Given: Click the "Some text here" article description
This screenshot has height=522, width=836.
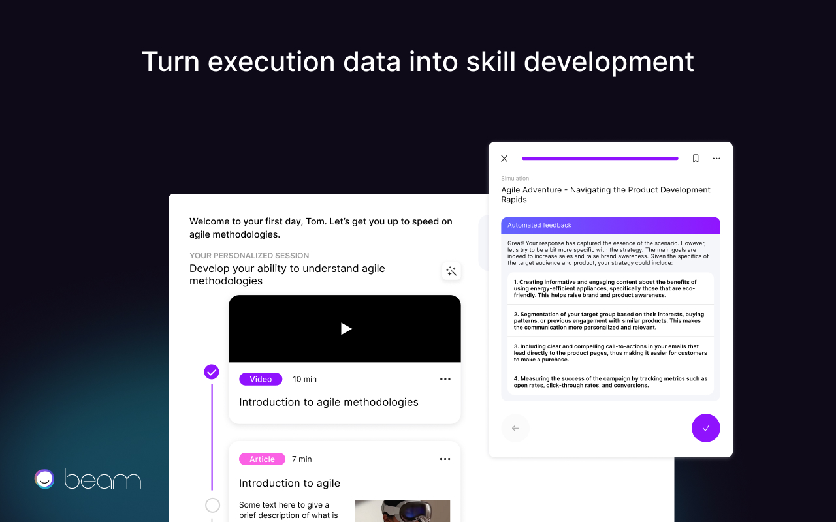Looking at the screenshot, I should point(289,510).
